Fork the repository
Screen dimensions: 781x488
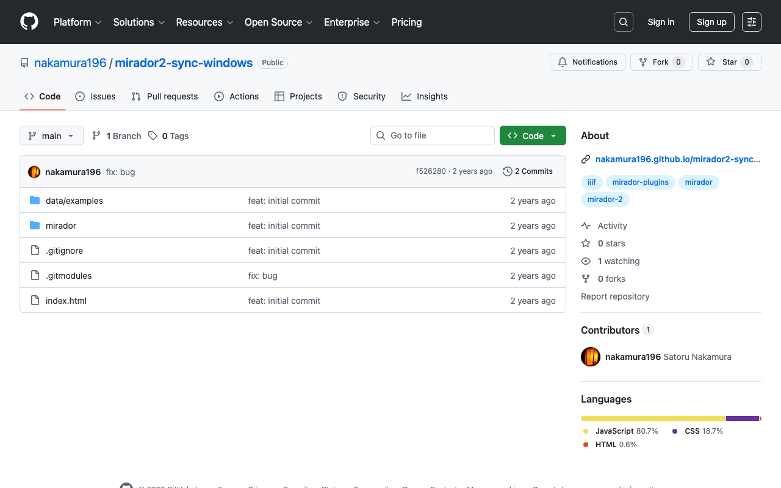(x=661, y=62)
